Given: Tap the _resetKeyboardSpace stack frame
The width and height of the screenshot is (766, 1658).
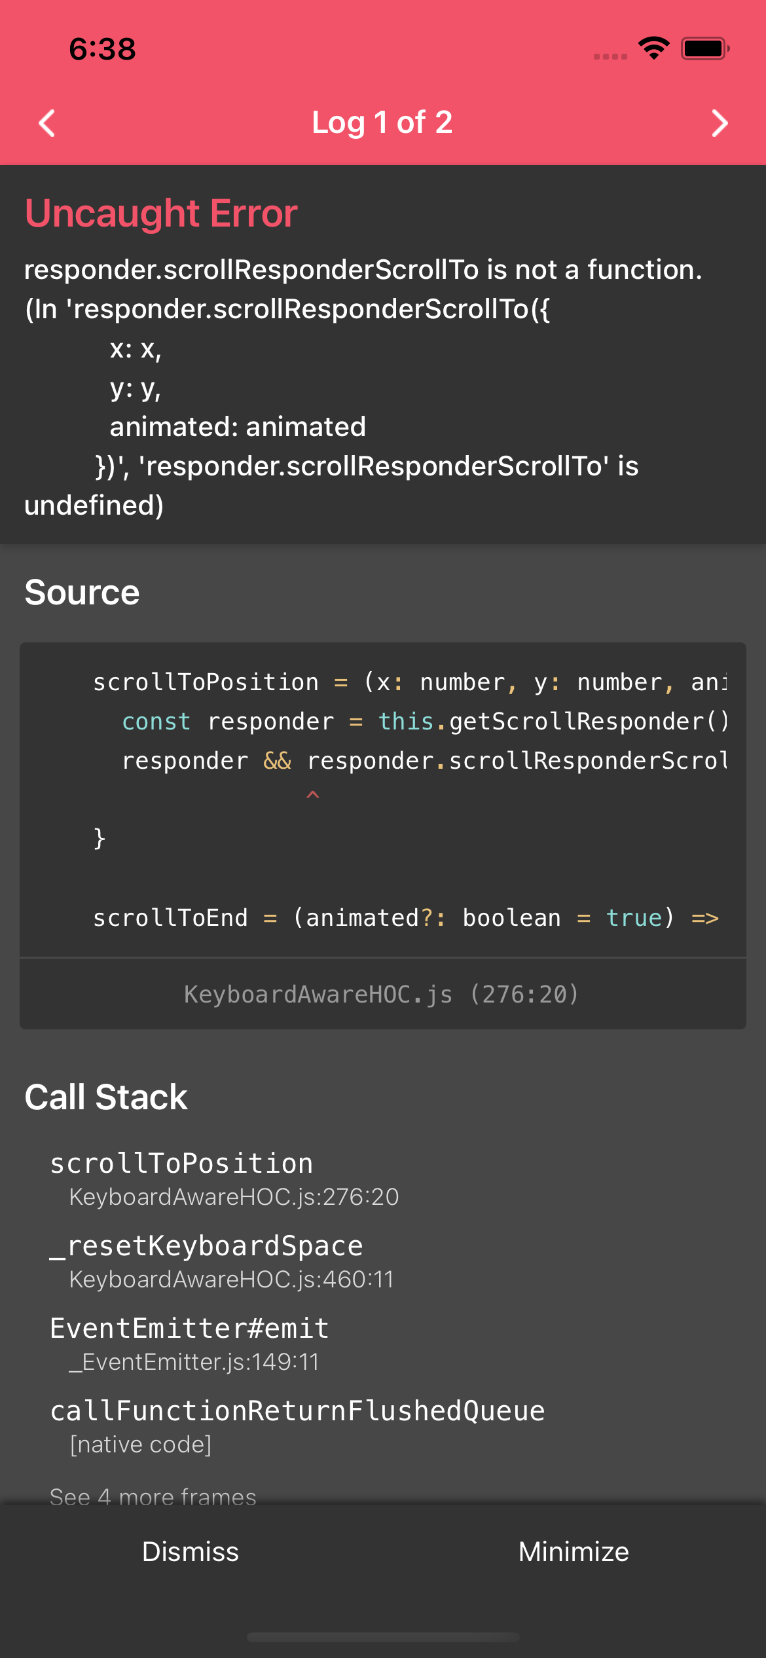Looking at the screenshot, I should pyautogui.click(x=207, y=1245).
